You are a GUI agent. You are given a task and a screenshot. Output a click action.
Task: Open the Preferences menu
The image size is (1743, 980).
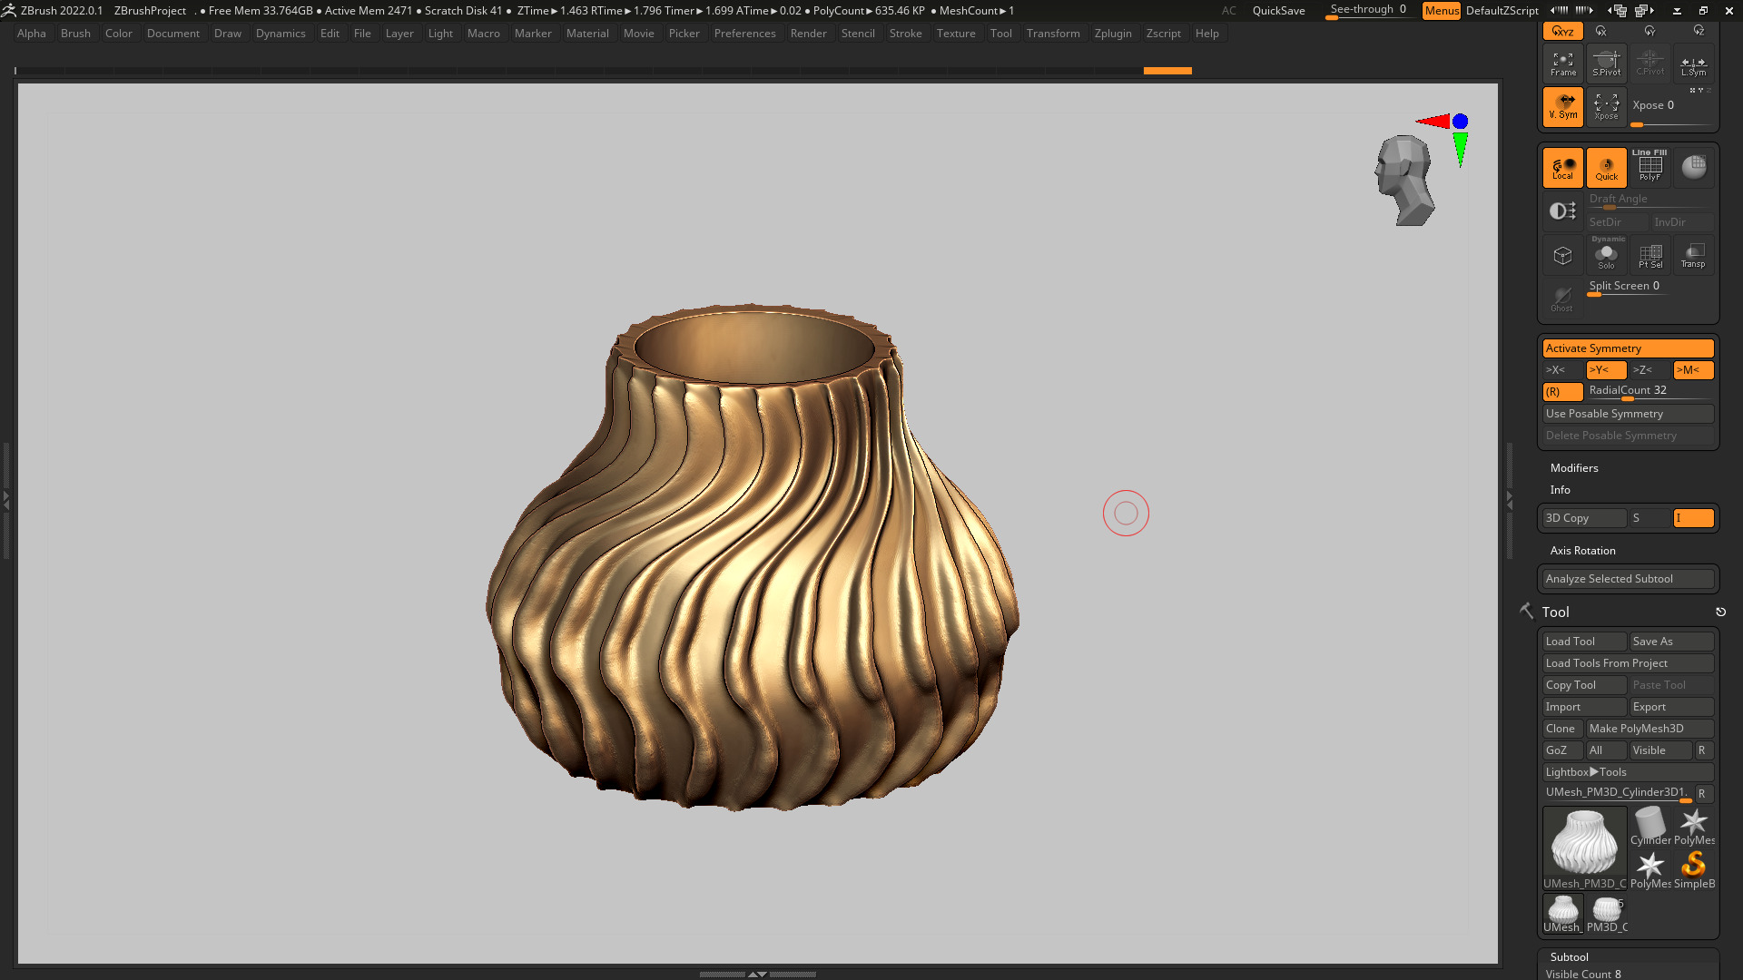click(744, 34)
